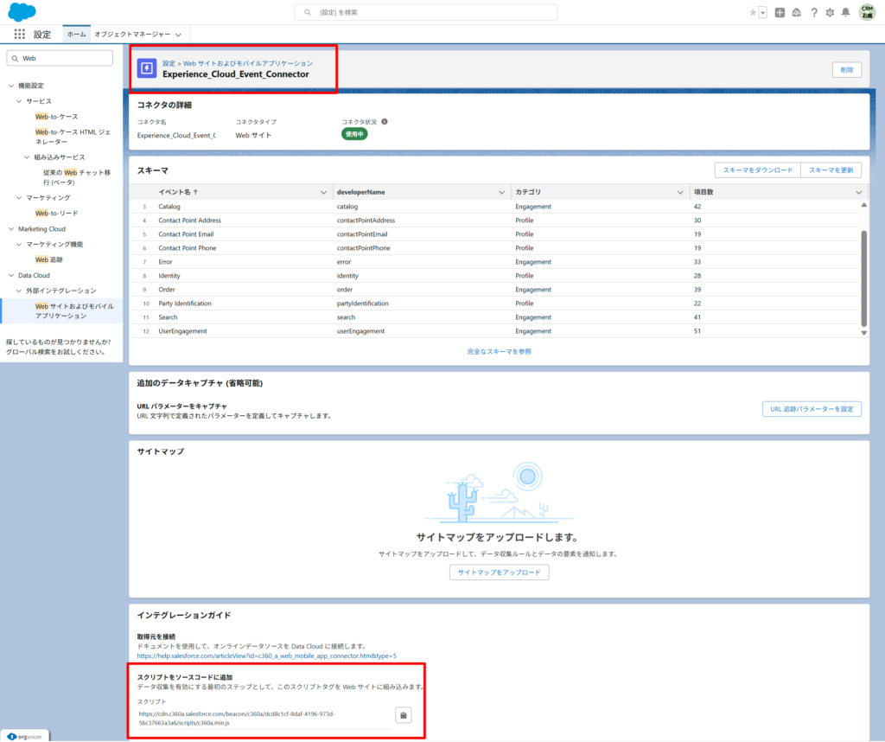Image resolution: width=885 pixels, height=742 pixels.
Task: Click the Web サイトおよびモバイルアプリケーション breadcrumb link
Action: 248,63
